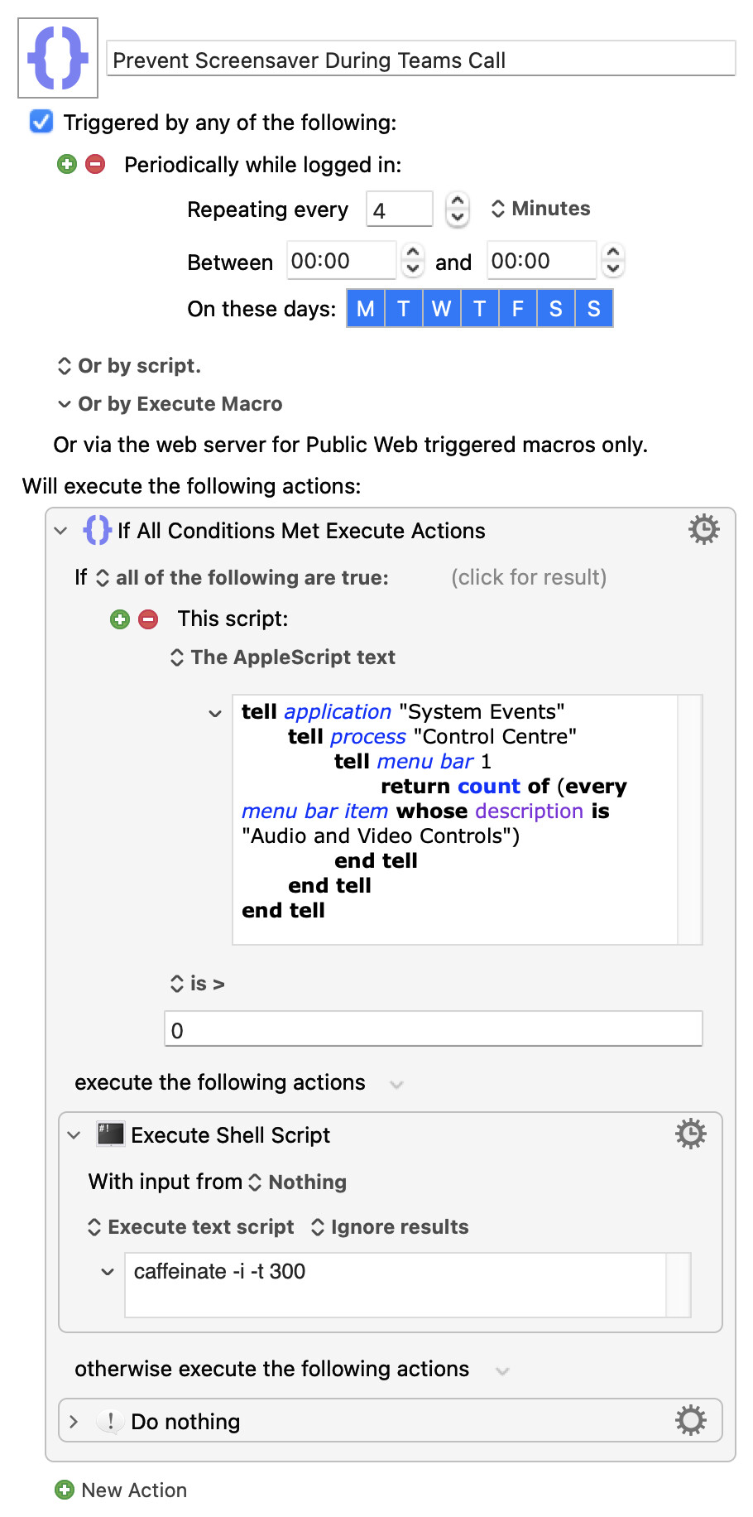Click the macro name text field
753x1517 pixels.
click(x=420, y=60)
